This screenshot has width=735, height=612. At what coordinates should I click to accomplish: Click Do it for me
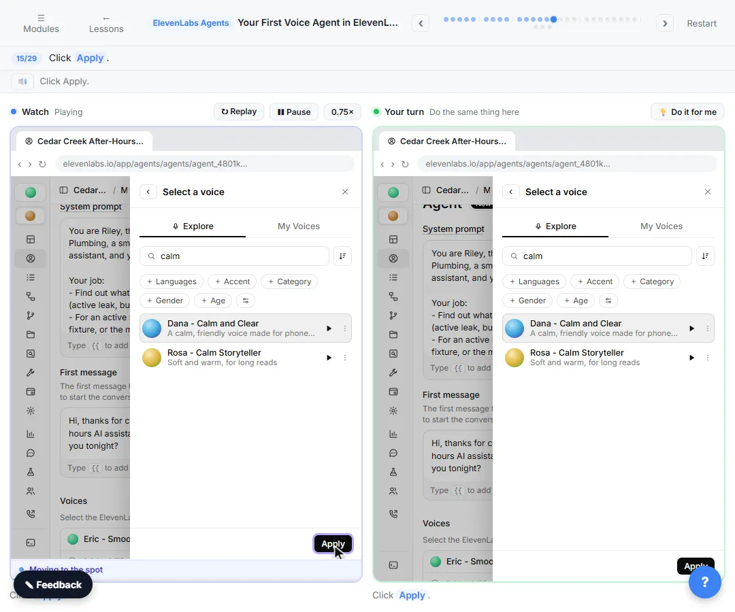(x=687, y=112)
